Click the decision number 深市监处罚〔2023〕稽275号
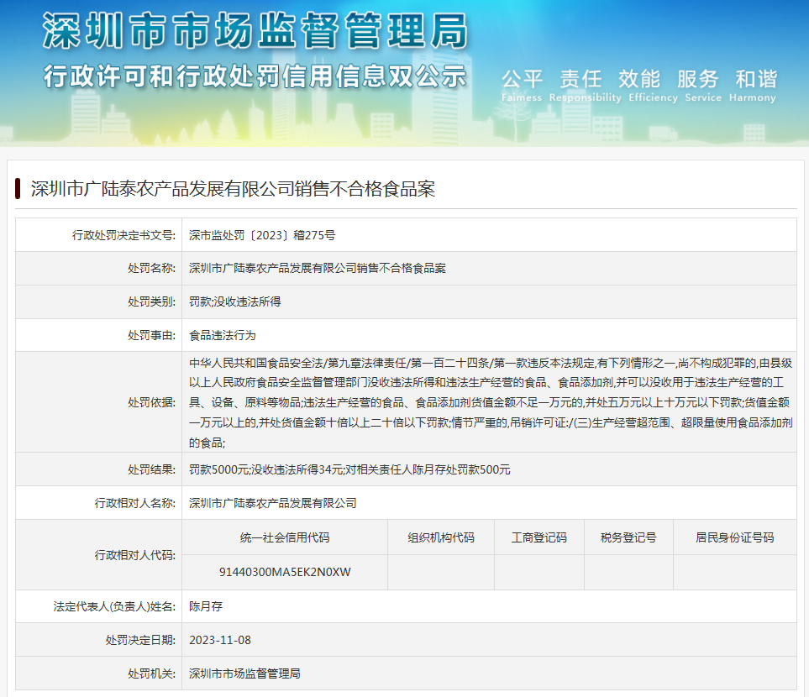 pos(262,235)
